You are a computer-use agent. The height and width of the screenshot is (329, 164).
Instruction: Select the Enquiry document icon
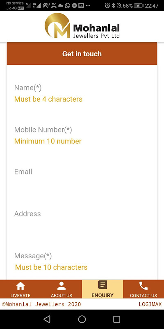[102, 285]
